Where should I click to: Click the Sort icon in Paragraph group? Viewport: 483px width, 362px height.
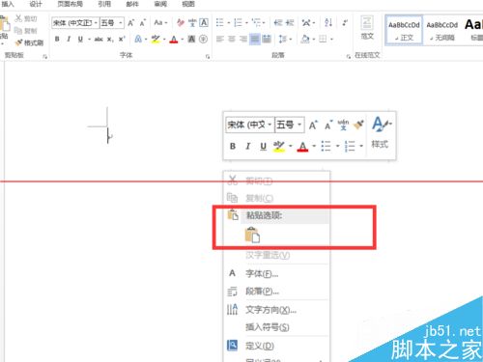(x=328, y=22)
